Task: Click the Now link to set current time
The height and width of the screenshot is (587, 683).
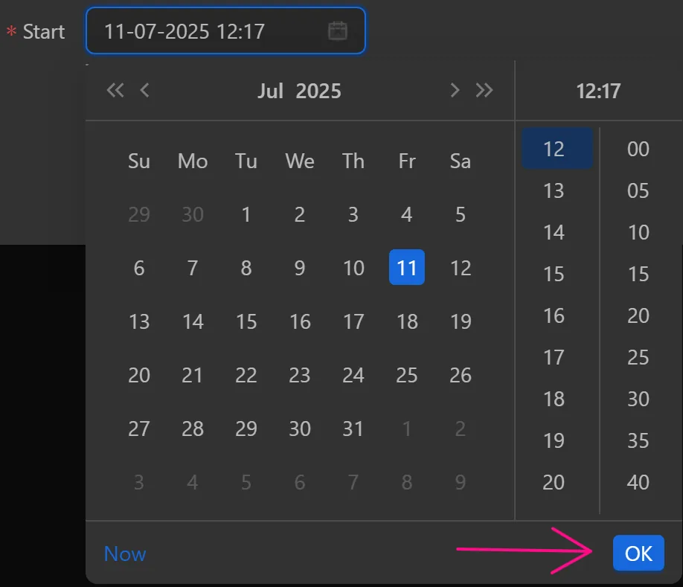Action: tap(124, 554)
